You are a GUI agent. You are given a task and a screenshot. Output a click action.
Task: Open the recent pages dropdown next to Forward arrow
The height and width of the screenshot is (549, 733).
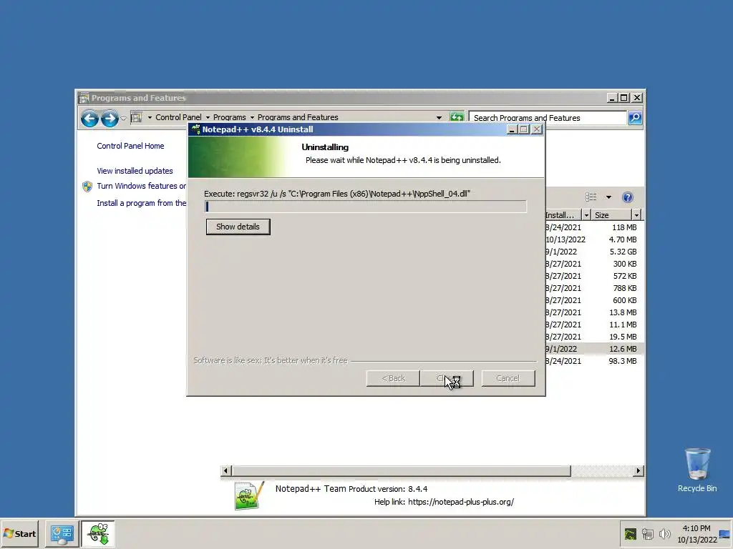tap(123, 119)
